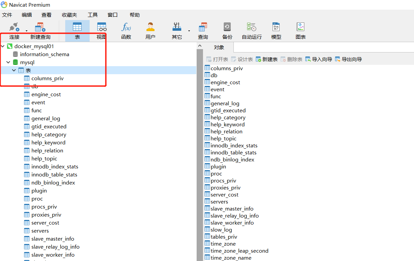The width and height of the screenshot is (414, 261).
Task: Open the 连接 dropdown arrow
Action: point(26,31)
